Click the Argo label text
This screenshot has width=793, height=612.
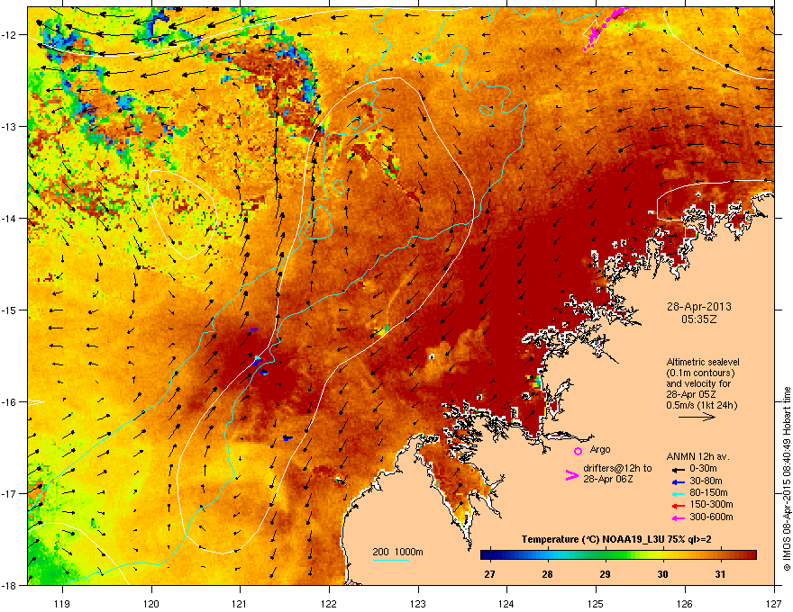pyautogui.click(x=600, y=449)
